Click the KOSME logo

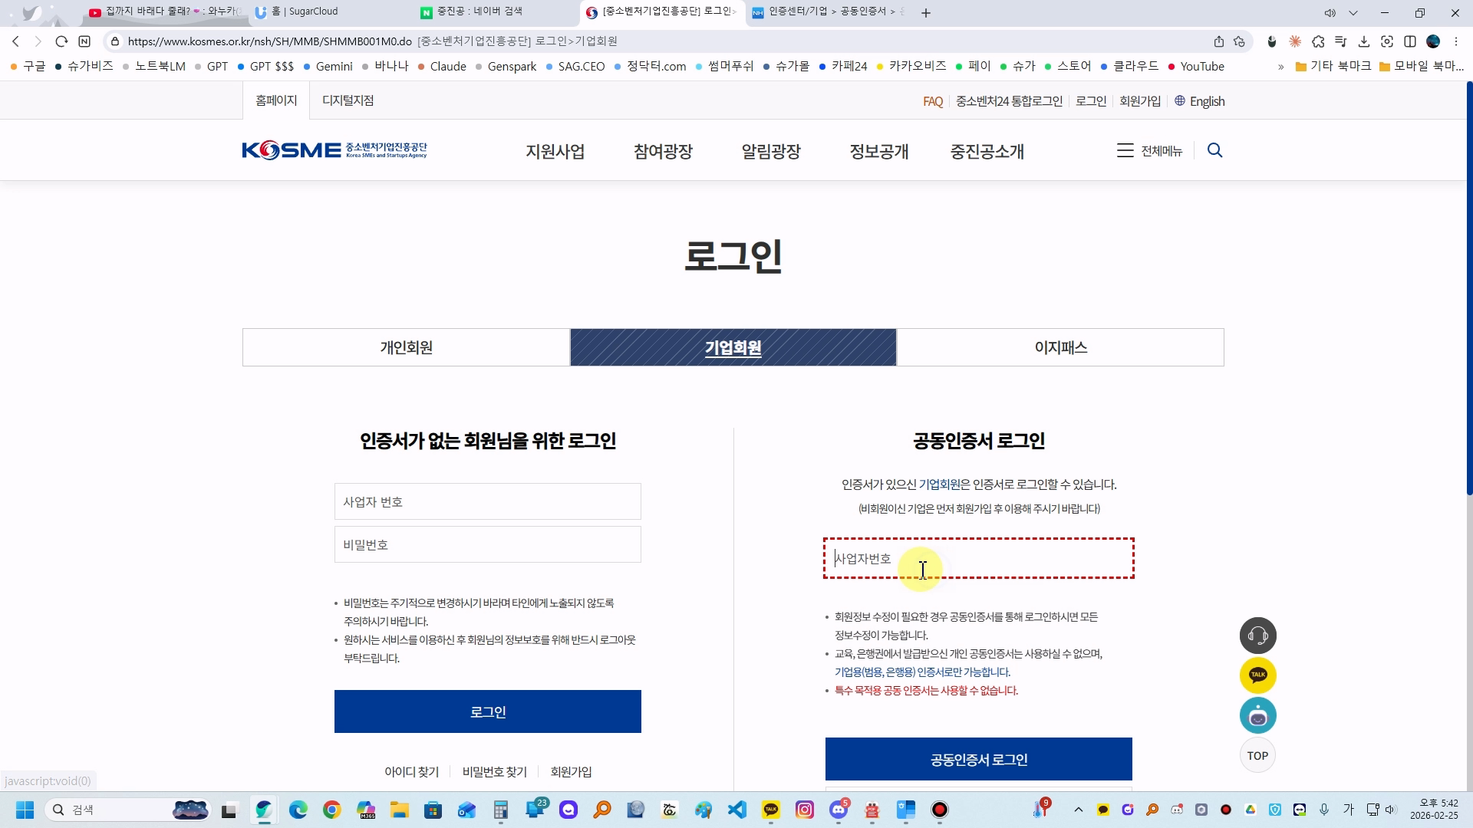[x=334, y=150]
